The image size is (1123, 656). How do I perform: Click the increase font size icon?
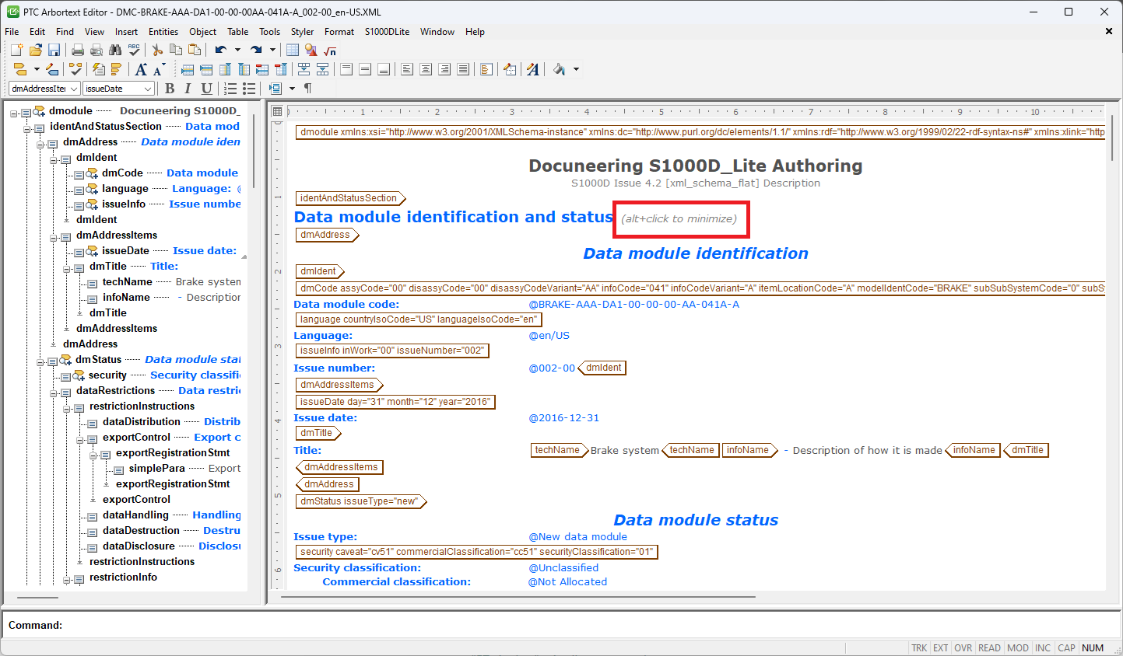[141, 69]
